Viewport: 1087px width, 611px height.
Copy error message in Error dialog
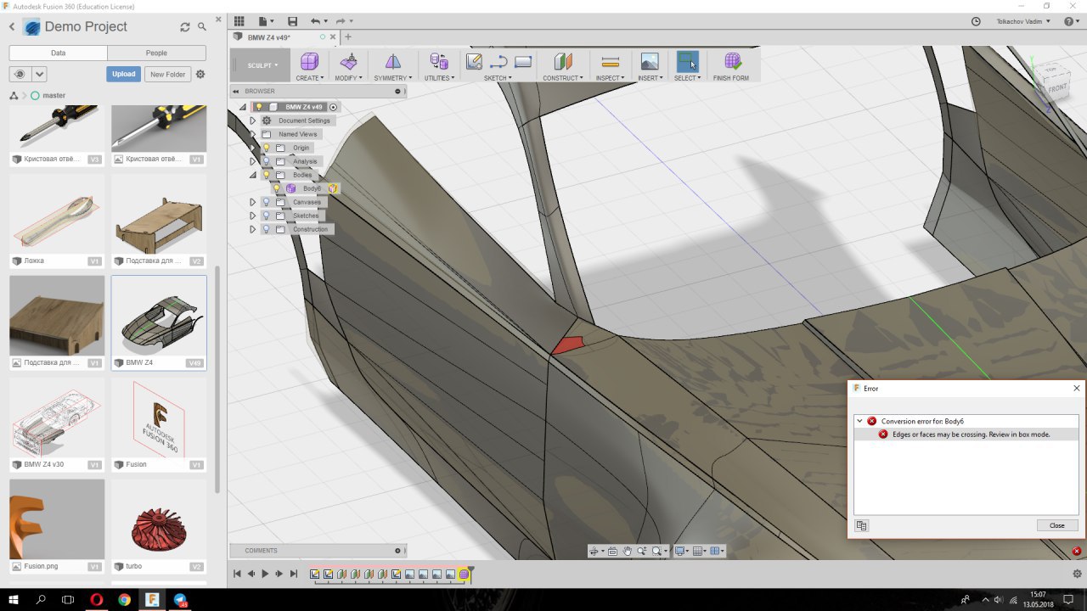(862, 525)
